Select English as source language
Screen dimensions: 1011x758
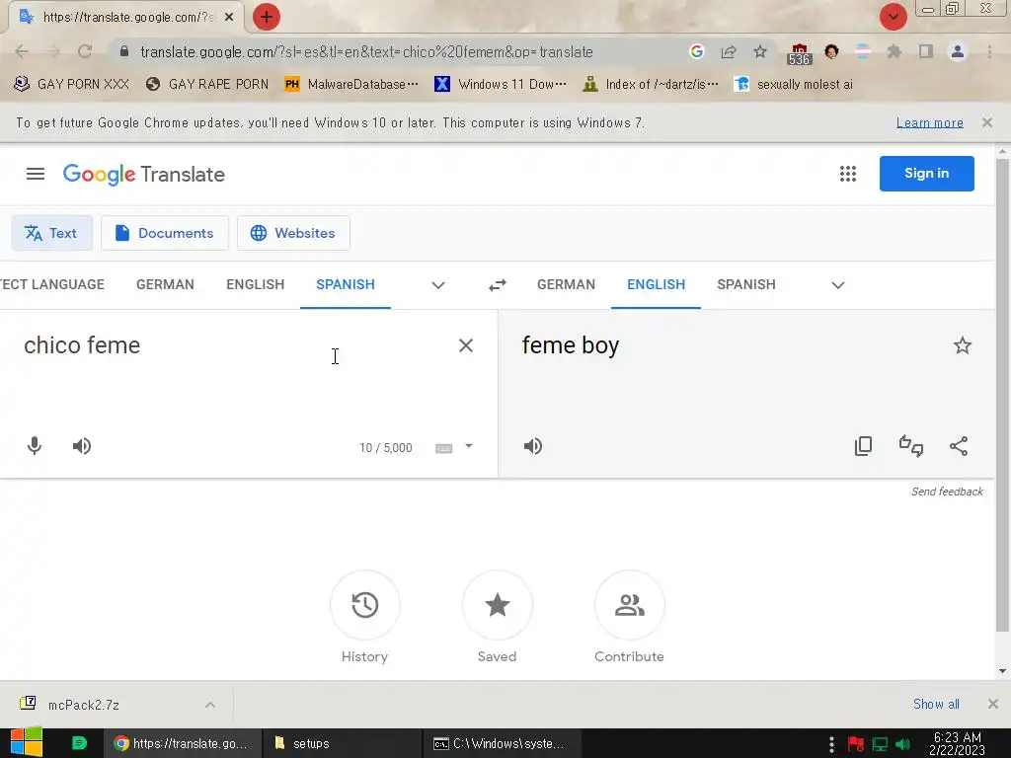click(256, 284)
